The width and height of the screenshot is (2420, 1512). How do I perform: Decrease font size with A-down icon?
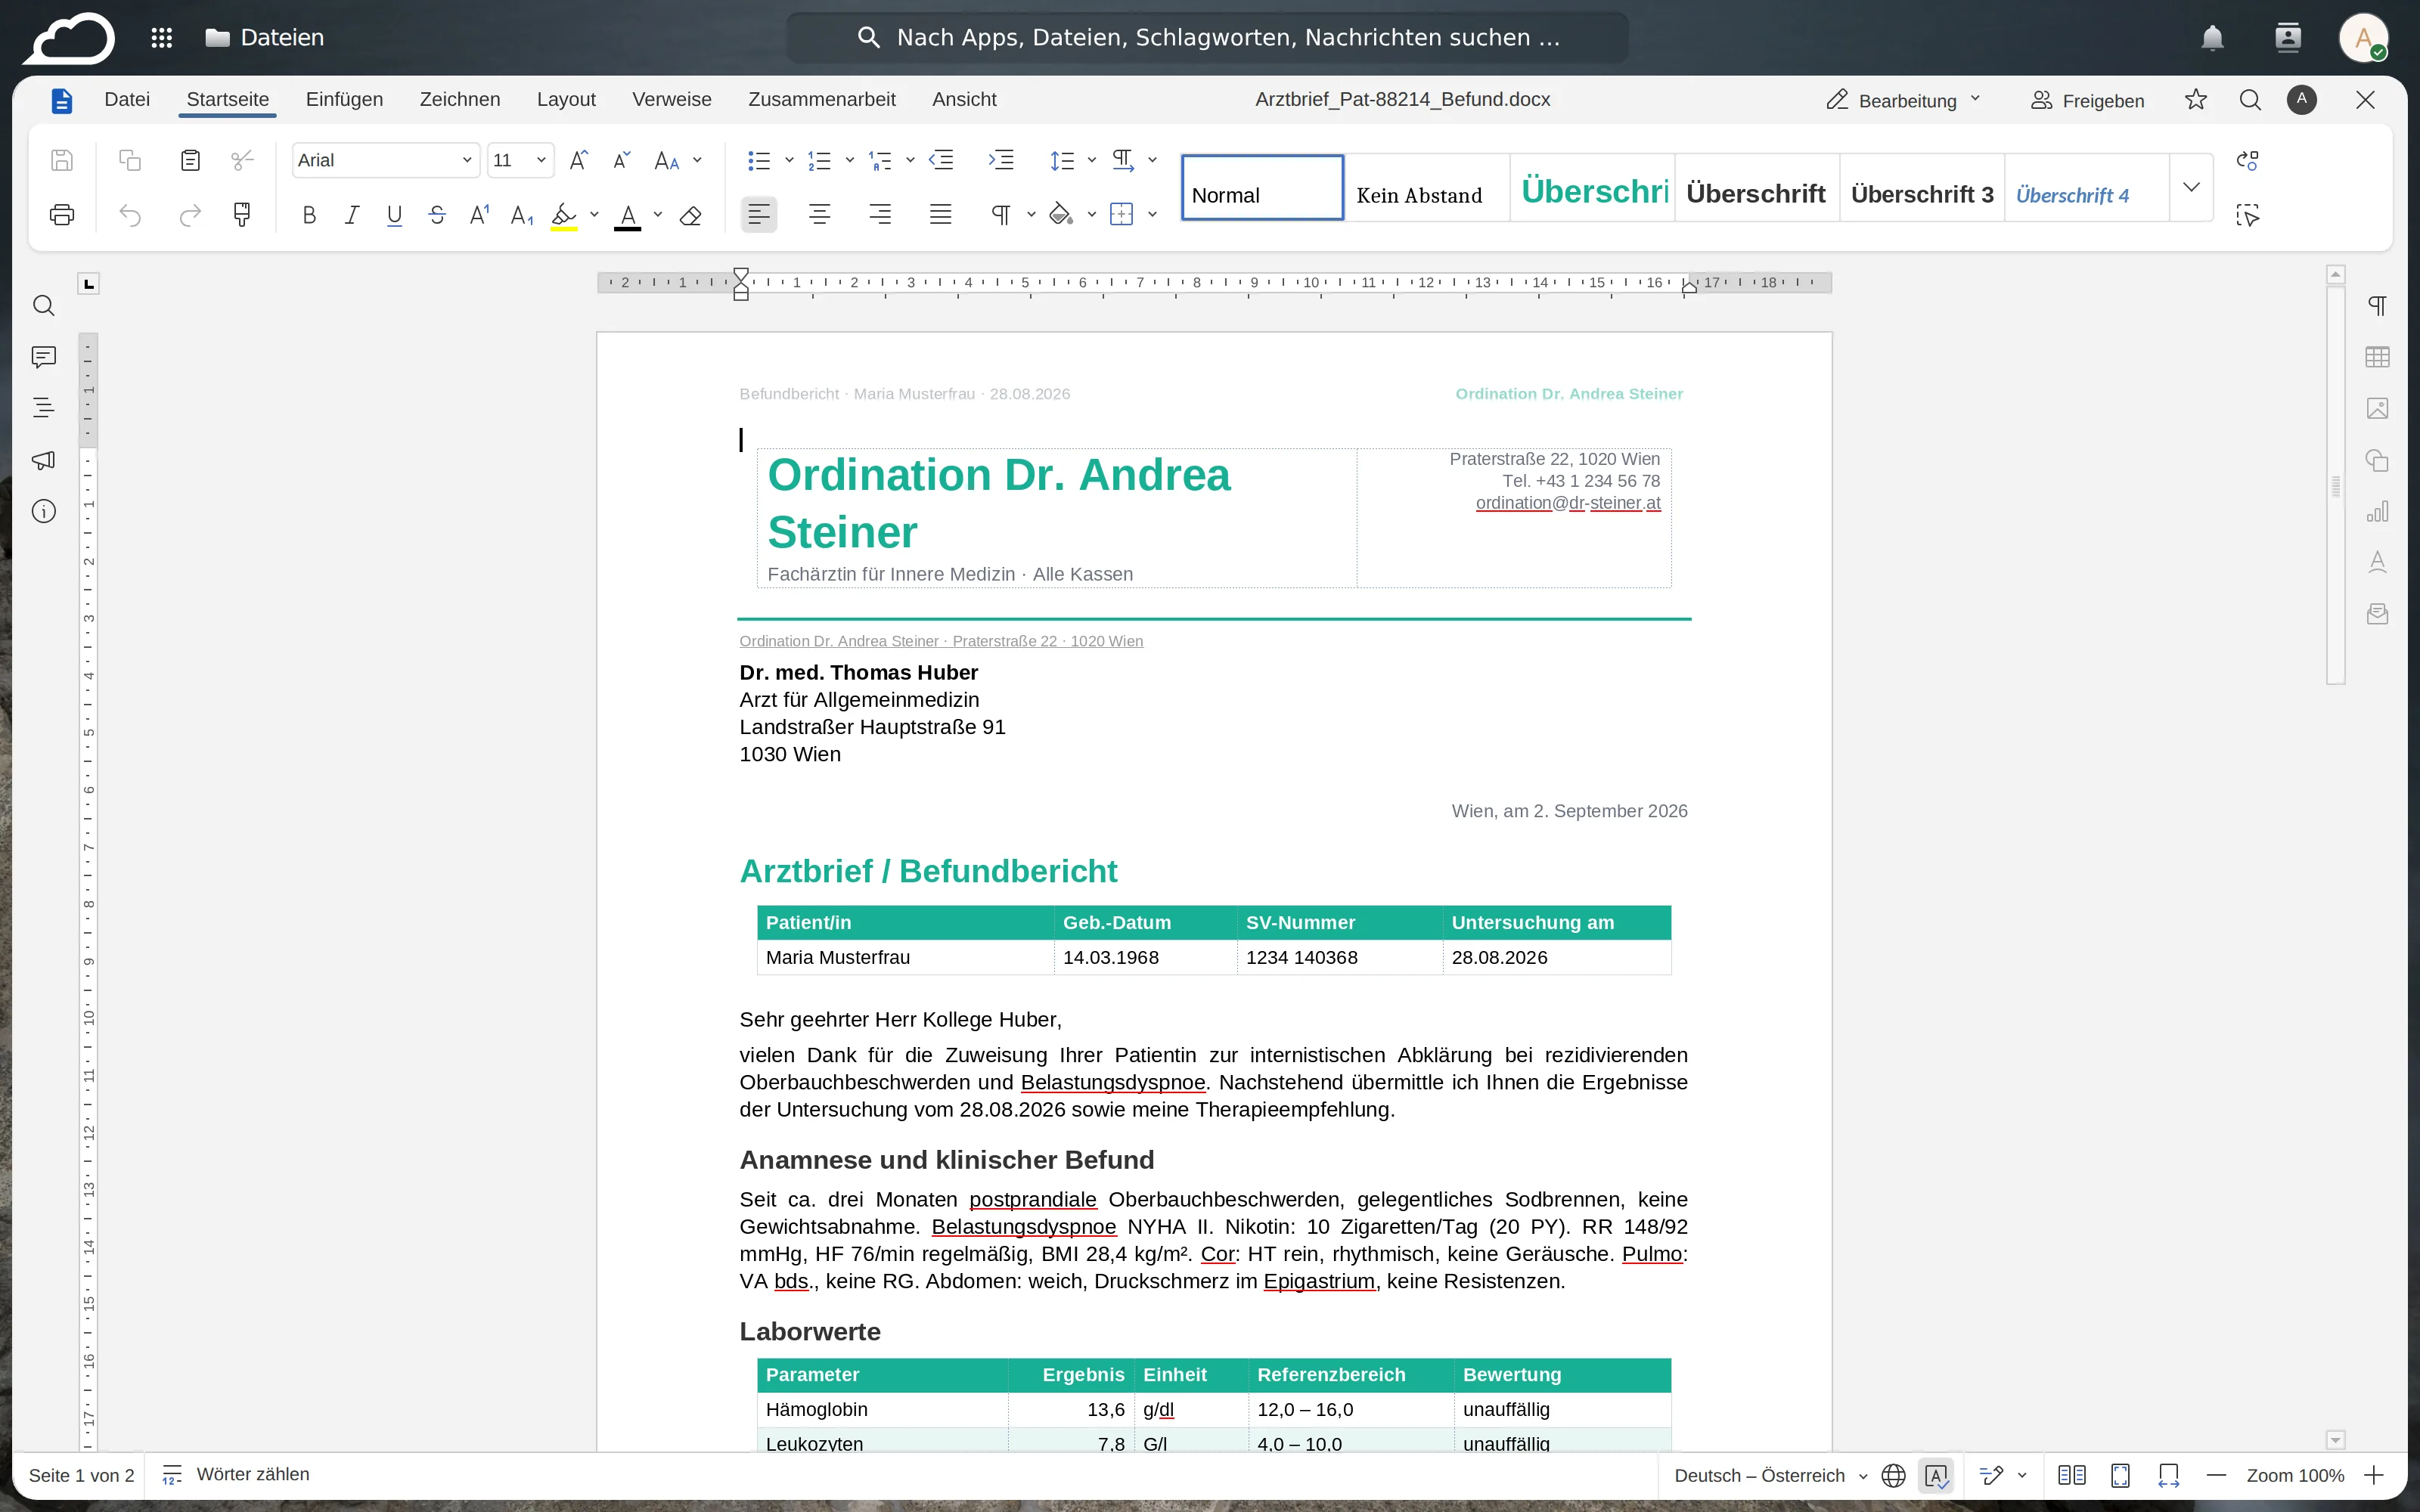(x=621, y=160)
